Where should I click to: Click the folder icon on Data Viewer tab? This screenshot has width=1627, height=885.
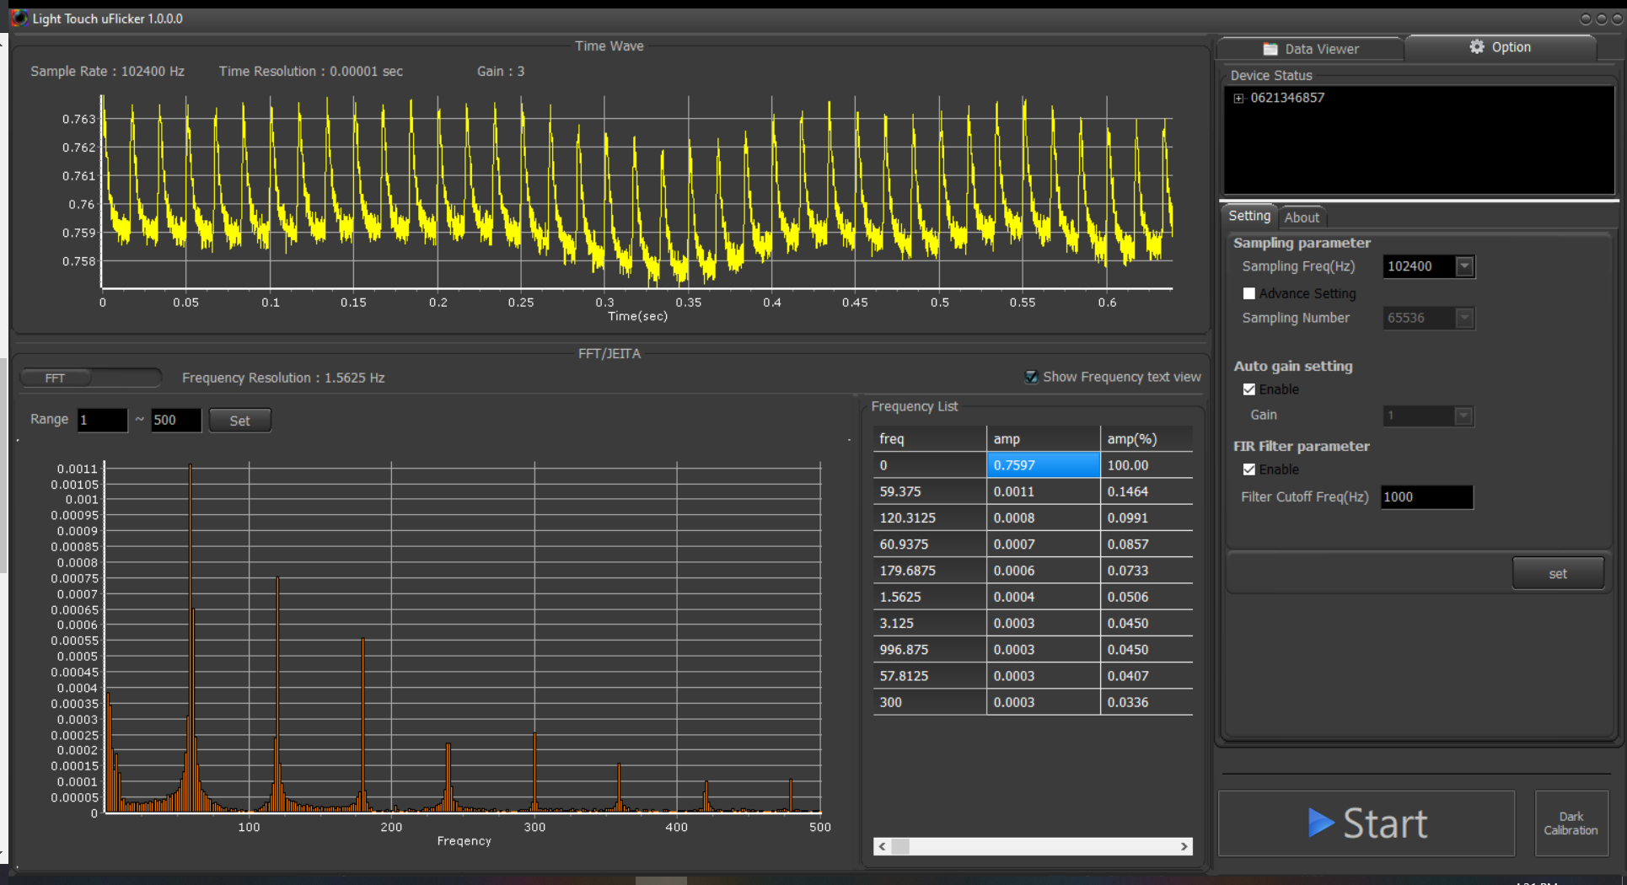coord(1270,49)
